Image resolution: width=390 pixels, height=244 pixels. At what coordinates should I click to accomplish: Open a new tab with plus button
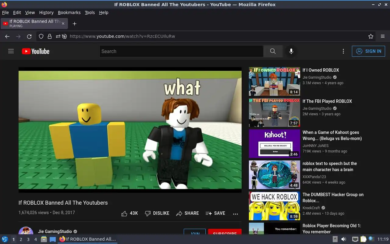coord(74,23)
